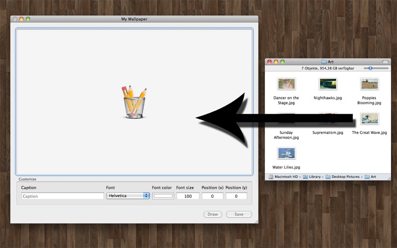Open the Helvetica font dropdown
Viewport: 397px width, 248px height.
tap(128, 195)
